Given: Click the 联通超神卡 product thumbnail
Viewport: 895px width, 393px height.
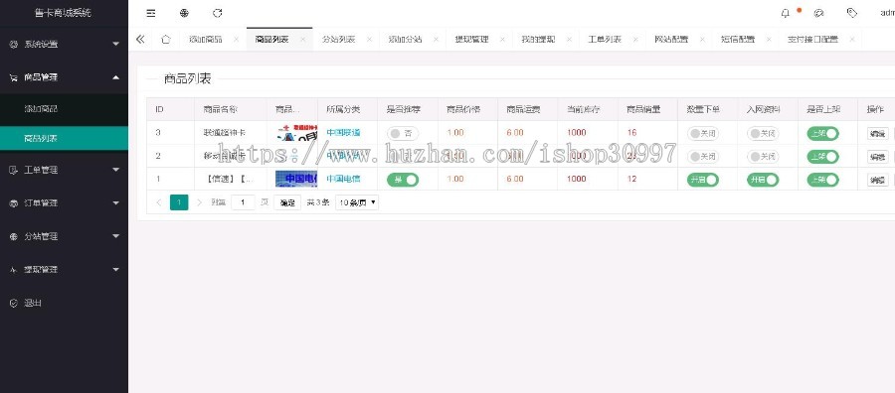Looking at the screenshot, I should click(296, 133).
